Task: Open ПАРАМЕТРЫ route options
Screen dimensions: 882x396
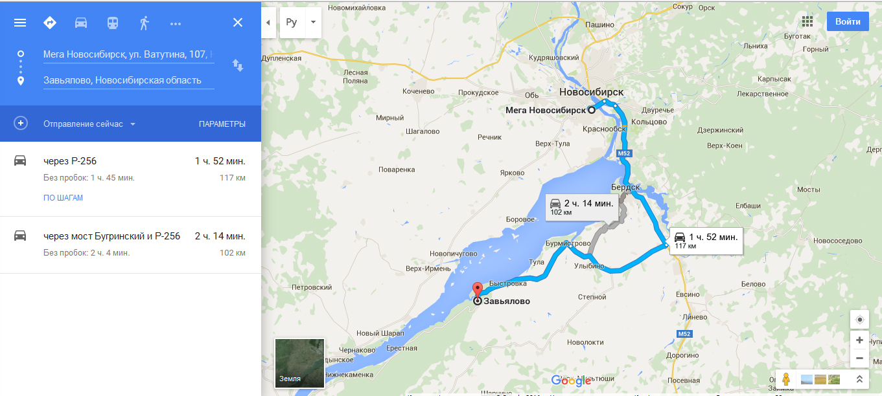Action: point(222,124)
